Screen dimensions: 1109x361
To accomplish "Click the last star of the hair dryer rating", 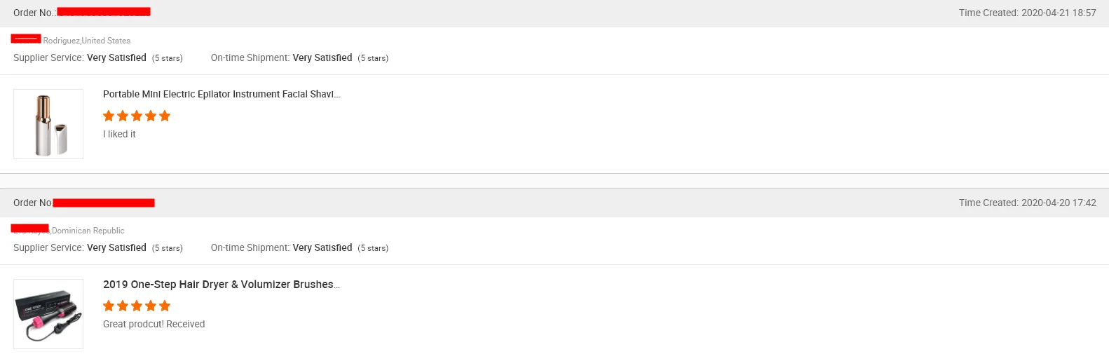I will coord(165,306).
